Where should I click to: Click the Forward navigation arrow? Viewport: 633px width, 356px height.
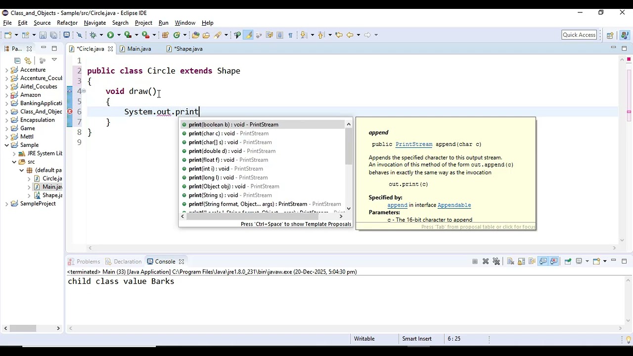point(367,35)
